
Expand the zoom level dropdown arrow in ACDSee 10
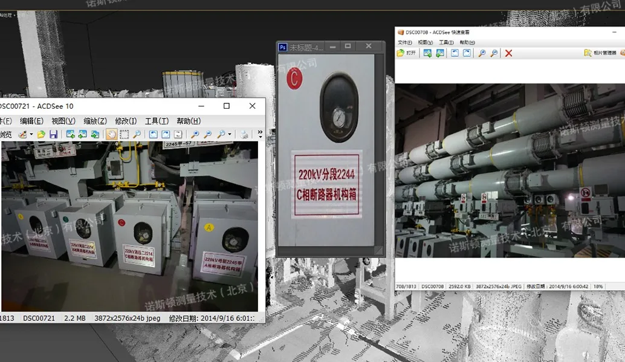230,134
